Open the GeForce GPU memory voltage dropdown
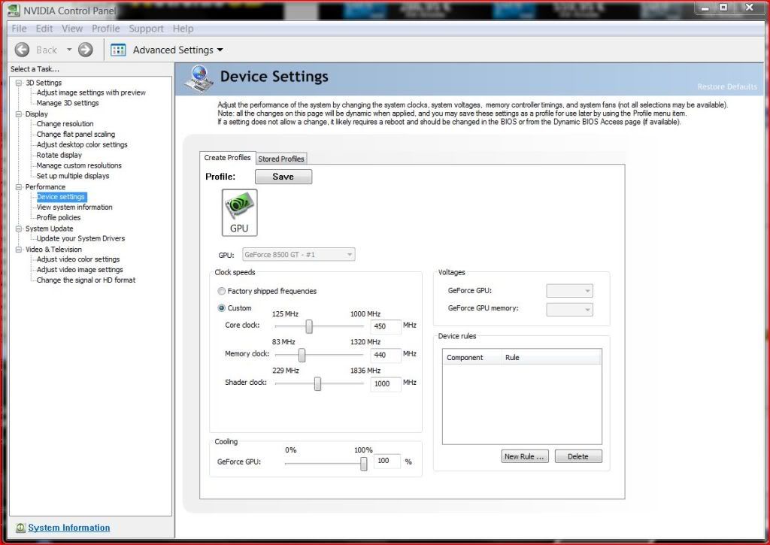The height and width of the screenshot is (545, 770). pyautogui.click(x=570, y=309)
